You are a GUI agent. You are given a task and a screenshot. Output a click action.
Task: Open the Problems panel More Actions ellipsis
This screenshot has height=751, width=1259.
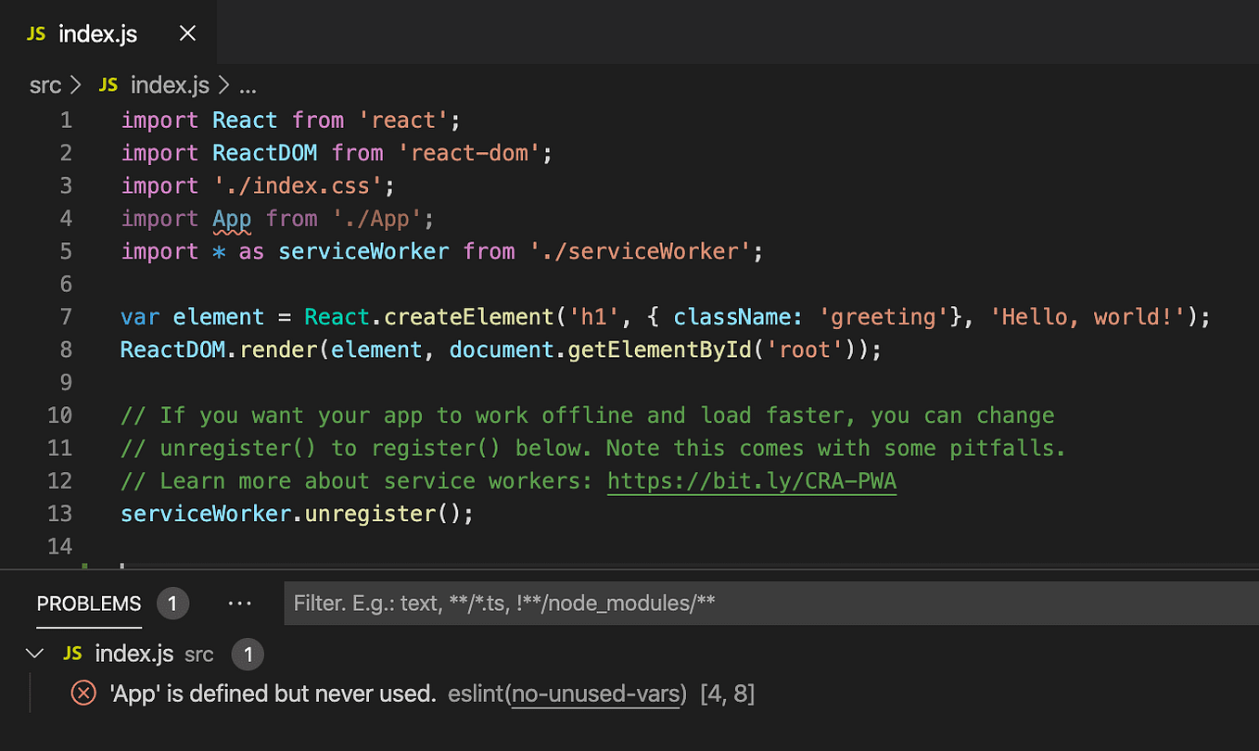[x=239, y=604]
